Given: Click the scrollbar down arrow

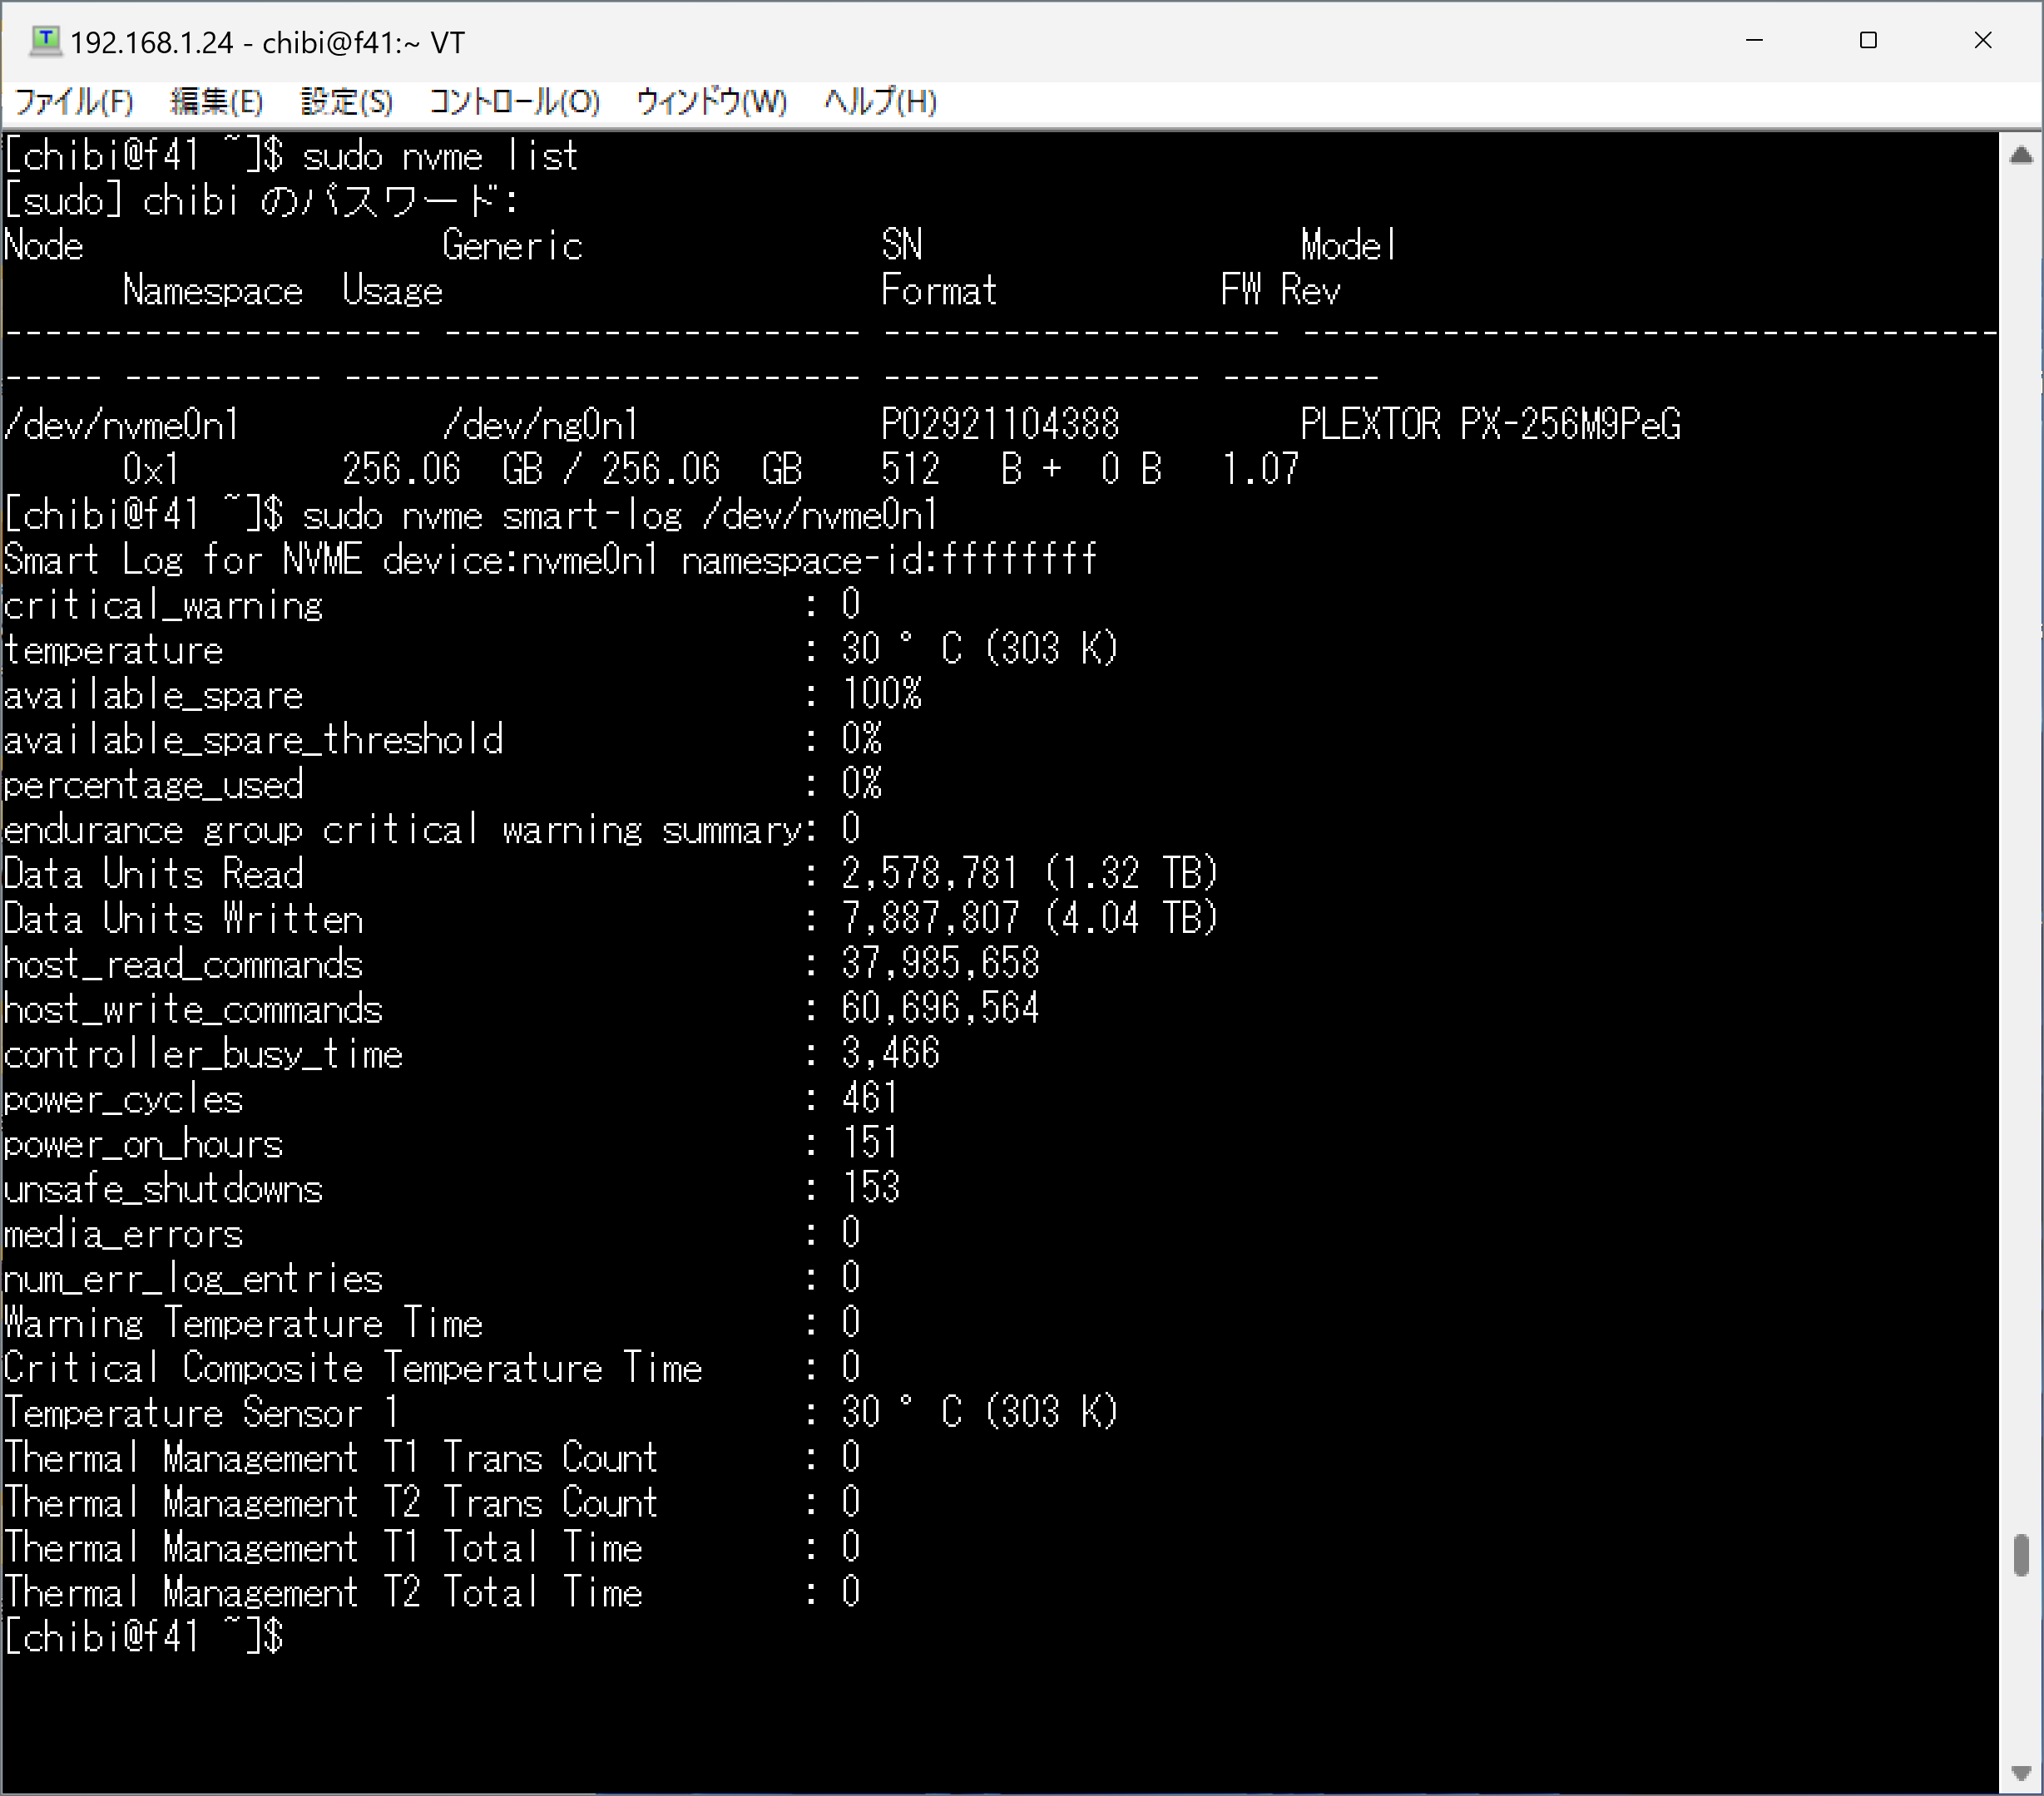Looking at the screenshot, I should (2020, 1772).
